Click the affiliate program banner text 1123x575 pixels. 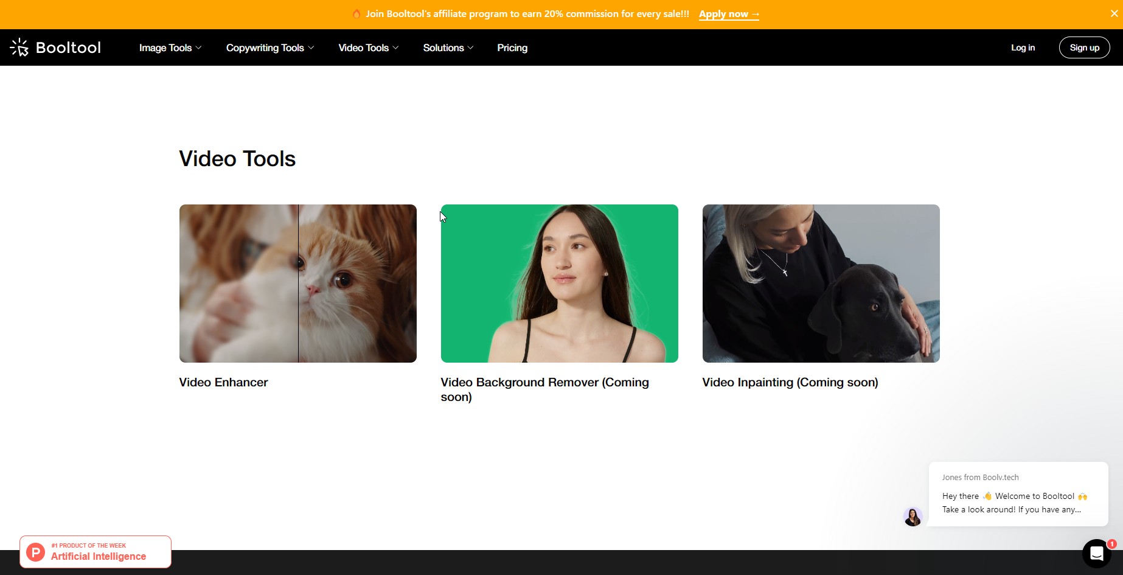527,13
